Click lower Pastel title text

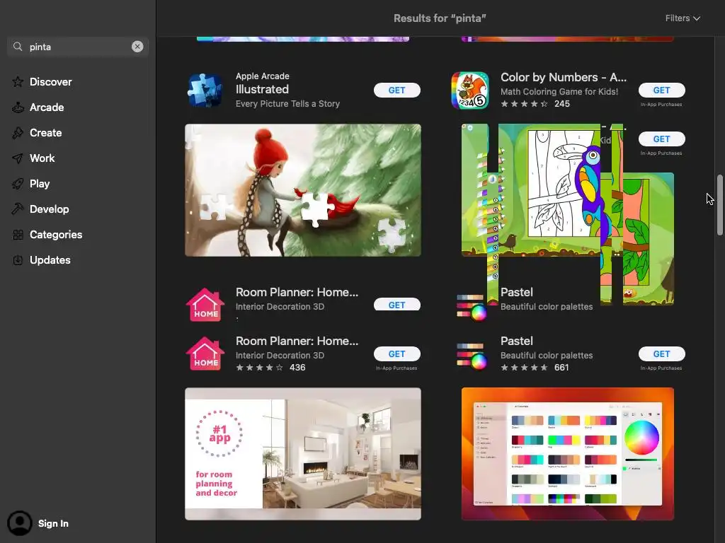tap(516, 341)
